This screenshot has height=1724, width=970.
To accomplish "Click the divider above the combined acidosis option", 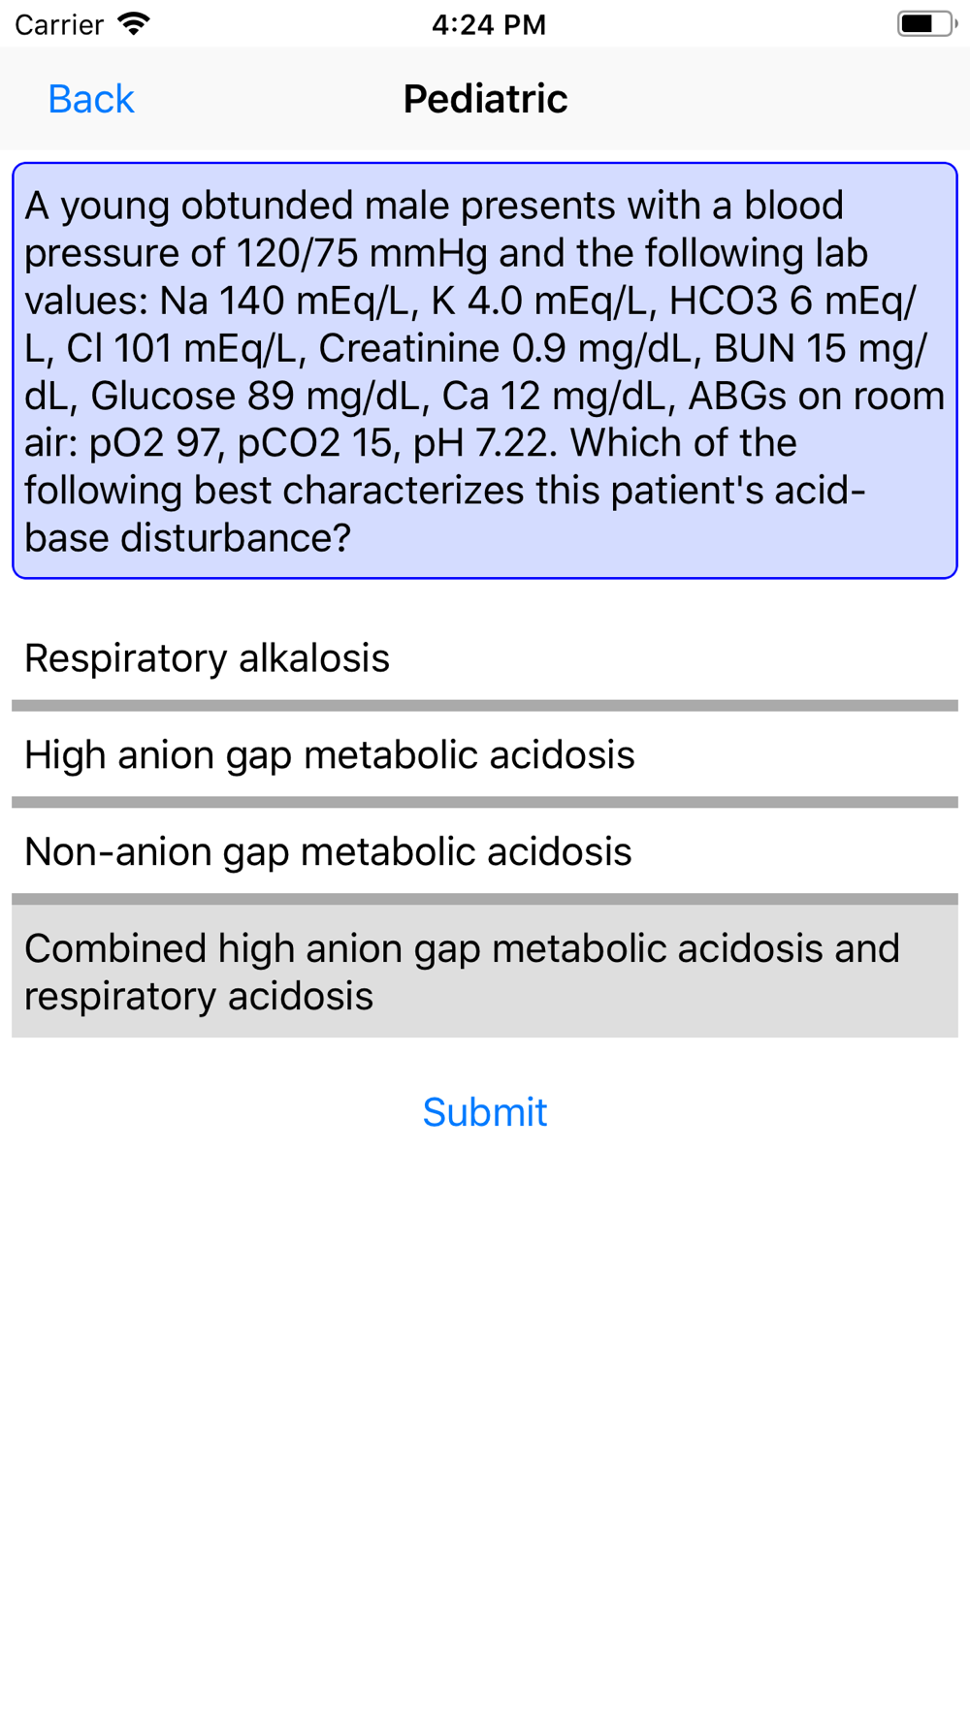I will (x=485, y=900).
